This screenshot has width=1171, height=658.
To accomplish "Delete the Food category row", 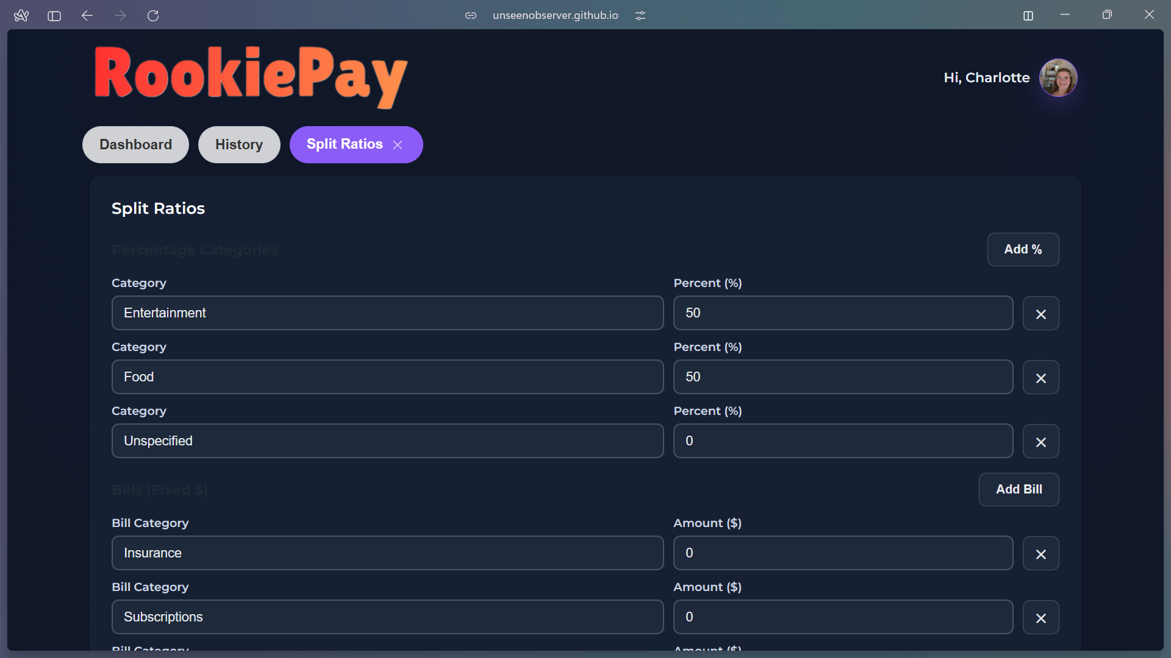I will [x=1040, y=378].
